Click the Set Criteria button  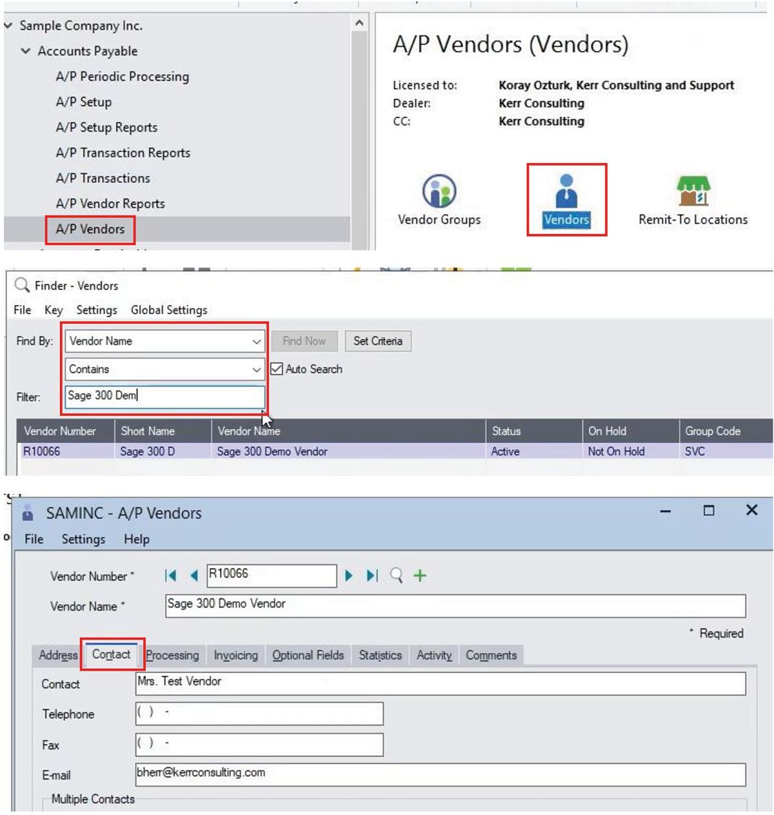378,341
